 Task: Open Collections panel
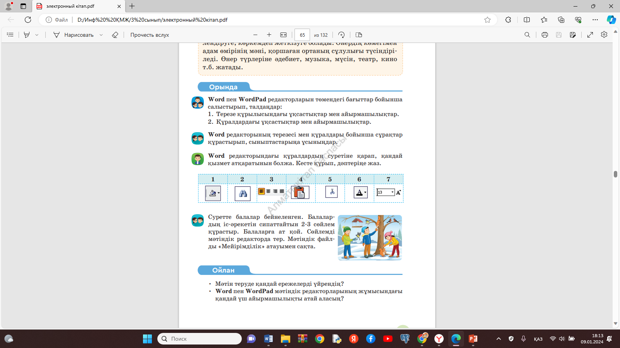pyautogui.click(x=561, y=20)
